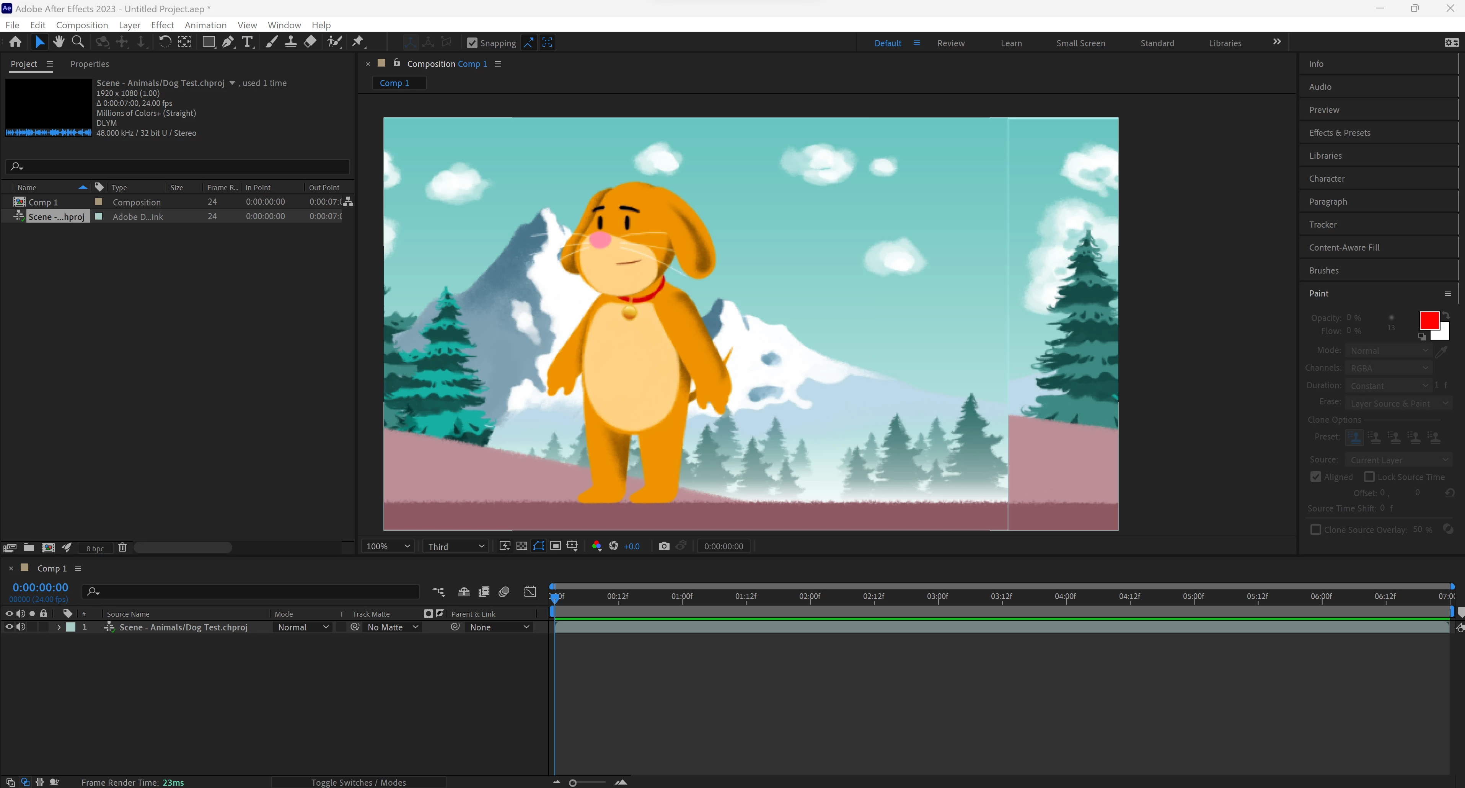Switch to the Review workspace

pyautogui.click(x=950, y=43)
